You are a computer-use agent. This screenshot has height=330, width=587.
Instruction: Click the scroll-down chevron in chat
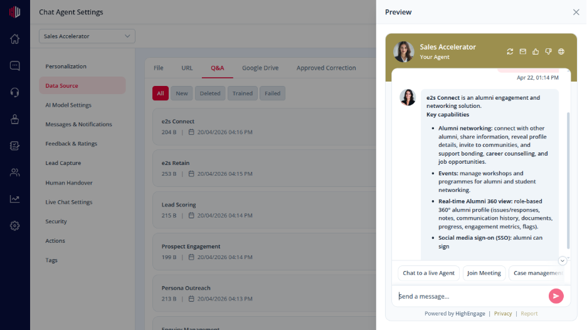[563, 261]
